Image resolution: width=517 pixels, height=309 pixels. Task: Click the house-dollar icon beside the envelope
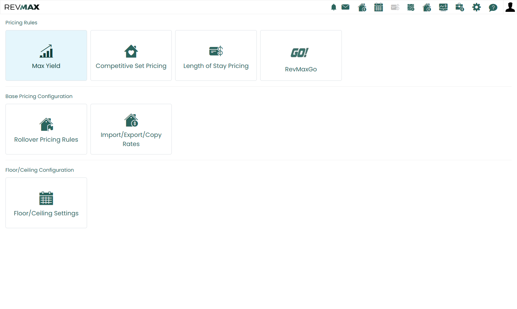click(362, 7)
